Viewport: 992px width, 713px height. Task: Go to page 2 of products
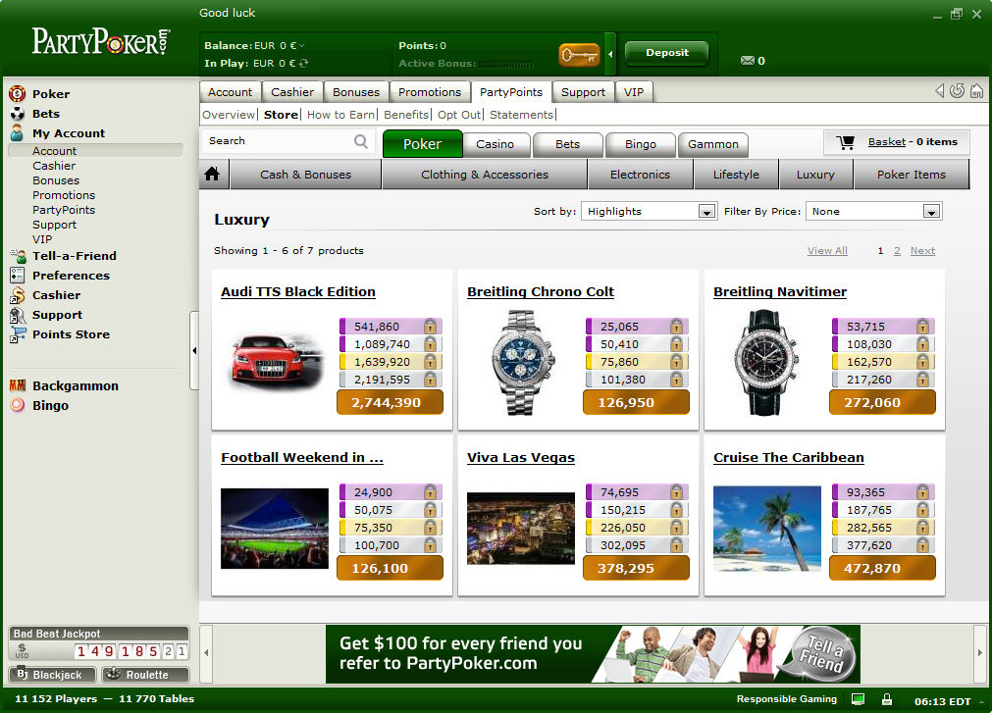click(897, 251)
